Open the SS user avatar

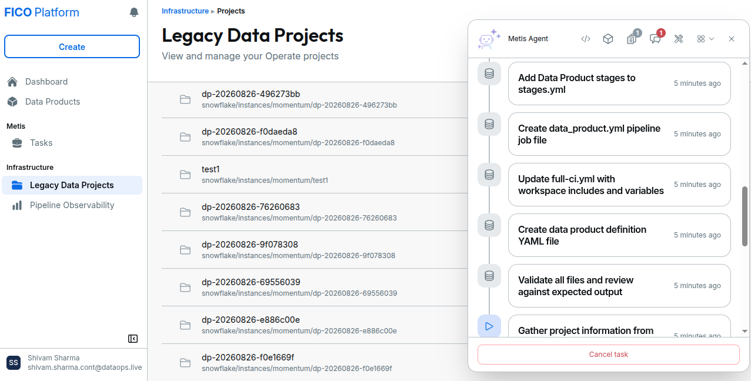point(14,363)
